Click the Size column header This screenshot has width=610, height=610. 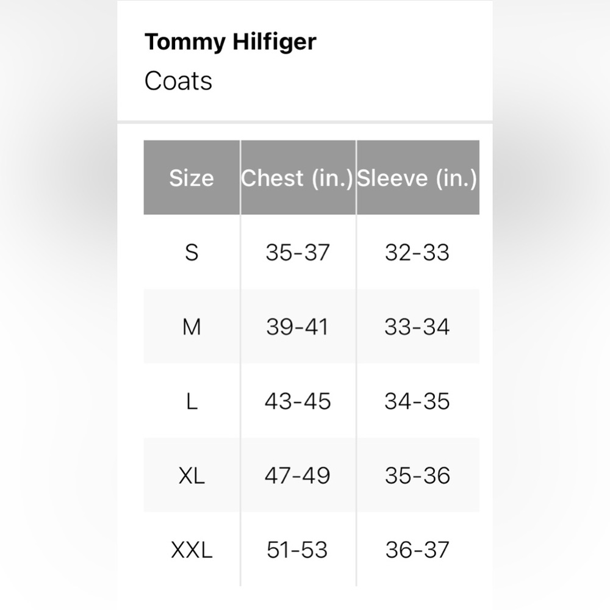pos(192,178)
